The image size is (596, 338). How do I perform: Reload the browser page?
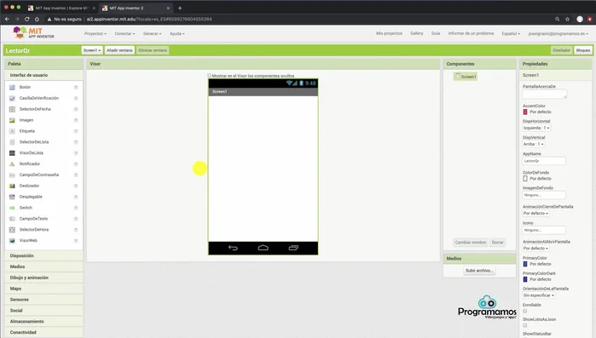coord(26,19)
